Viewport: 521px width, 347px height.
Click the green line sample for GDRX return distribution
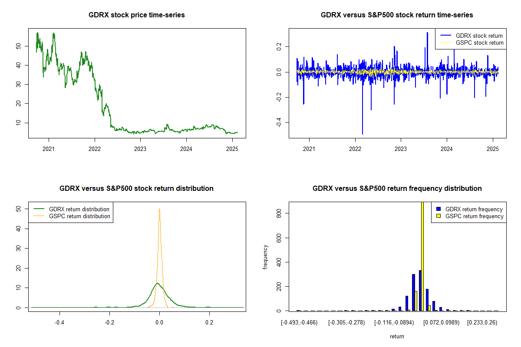coord(39,210)
